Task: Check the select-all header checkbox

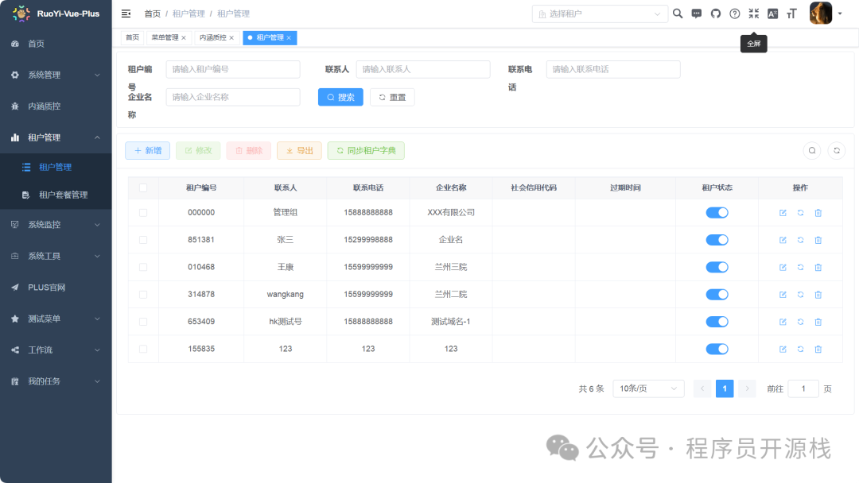Action: point(143,187)
